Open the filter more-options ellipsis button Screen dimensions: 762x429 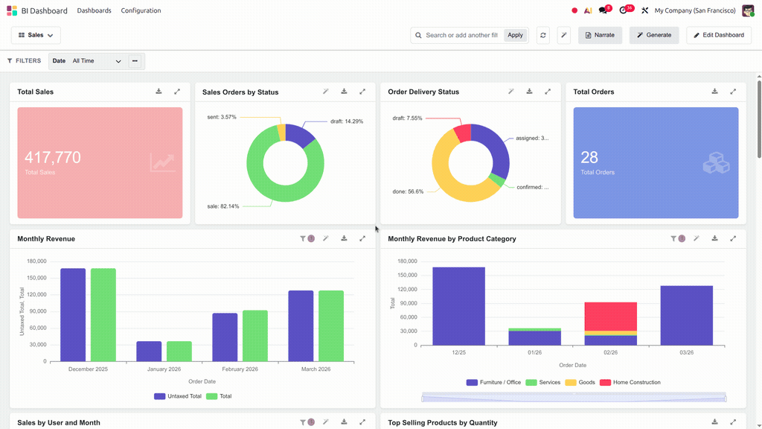(x=135, y=61)
